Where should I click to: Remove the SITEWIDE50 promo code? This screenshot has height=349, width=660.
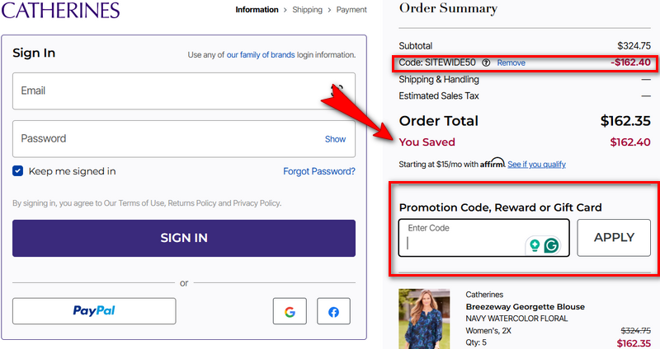point(511,63)
